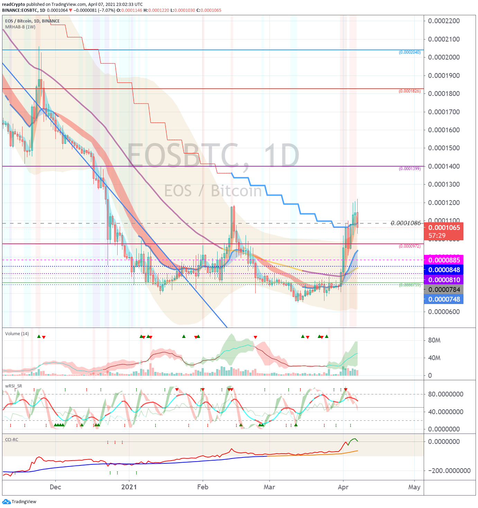478x508 pixels.
Task: Click the red down-triangle change indicator in header
Action: pyautogui.click(x=71, y=10)
